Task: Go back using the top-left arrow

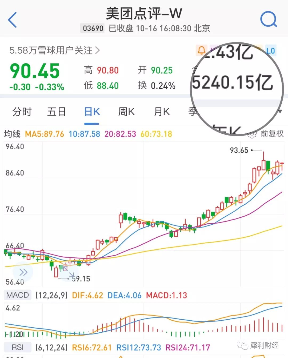Action: [x=12, y=20]
